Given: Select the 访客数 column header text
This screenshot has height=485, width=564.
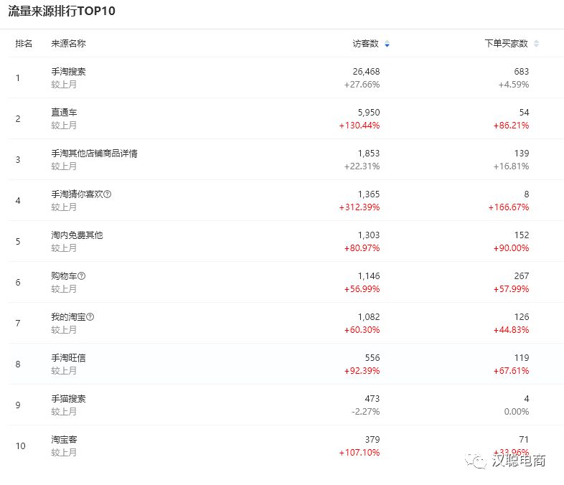Looking at the screenshot, I should (366, 44).
